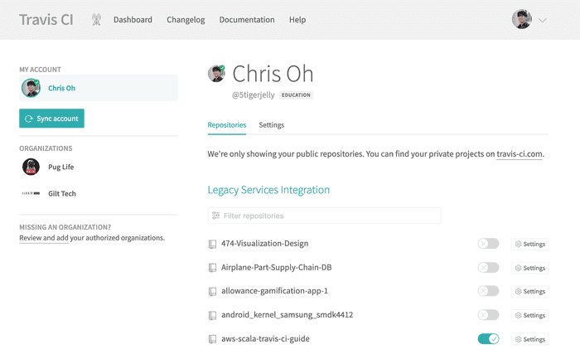580x354 pixels.
Task: Enable the android_kernel_samsung_smdk4412 toggle
Action: (488, 315)
